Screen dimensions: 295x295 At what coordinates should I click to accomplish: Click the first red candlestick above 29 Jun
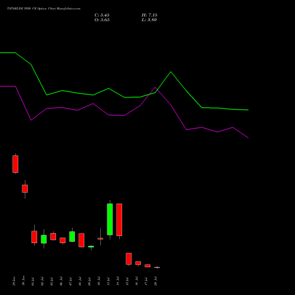click(x=15, y=164)
